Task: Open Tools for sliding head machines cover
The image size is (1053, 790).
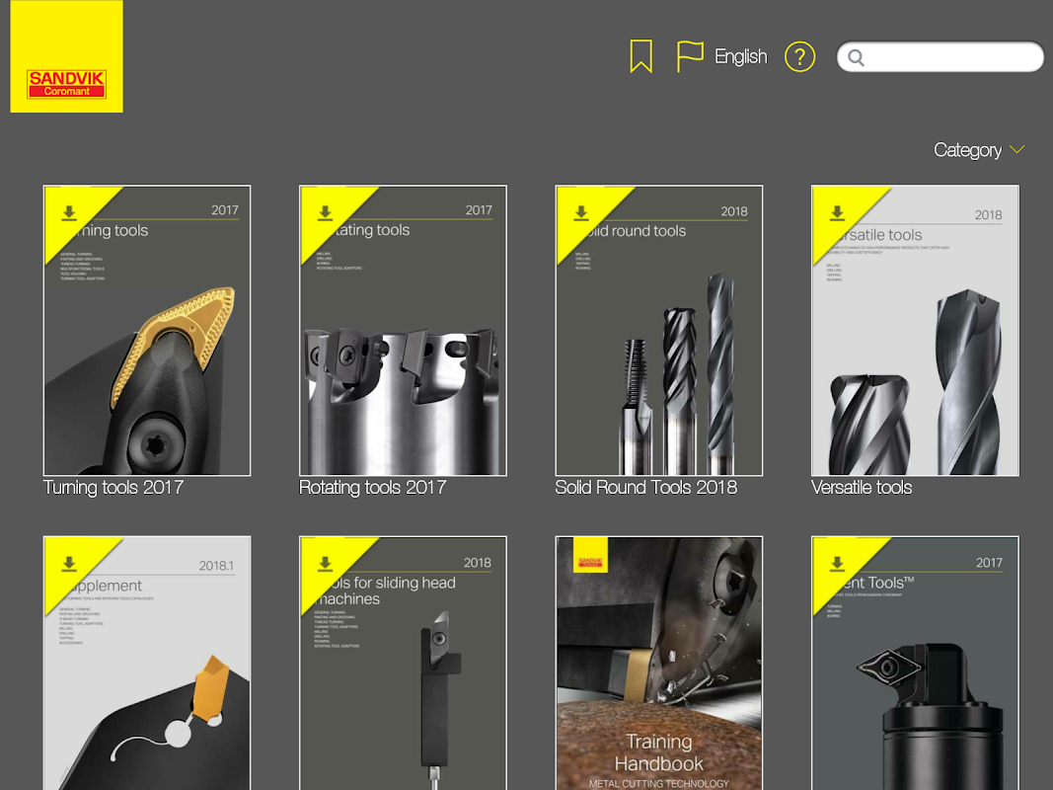Action: [403, 663]
